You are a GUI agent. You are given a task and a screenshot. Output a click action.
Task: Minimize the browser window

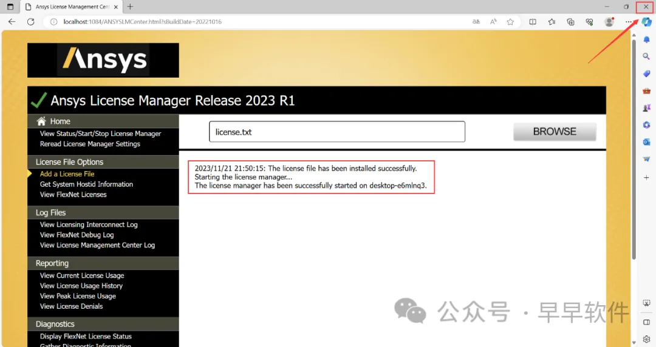click(607, 7)
